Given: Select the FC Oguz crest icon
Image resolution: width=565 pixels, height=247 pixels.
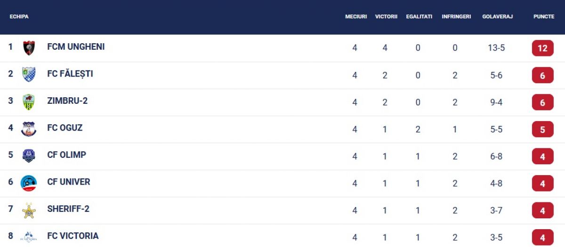Looking at the screenshot, I should [x=29, y=129].
